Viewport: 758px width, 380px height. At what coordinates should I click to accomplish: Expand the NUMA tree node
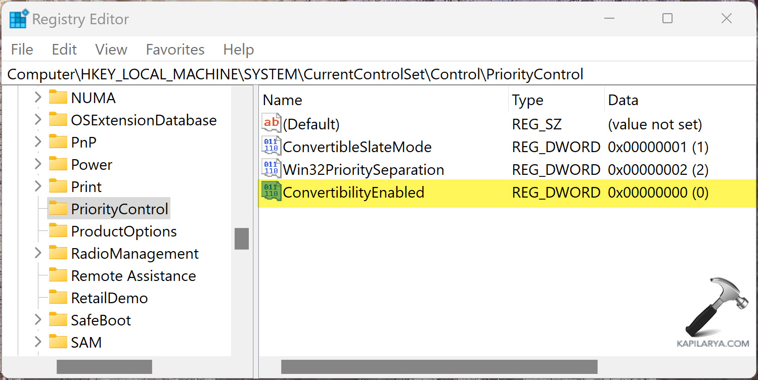pyautogui.click(x=38, y=98)
